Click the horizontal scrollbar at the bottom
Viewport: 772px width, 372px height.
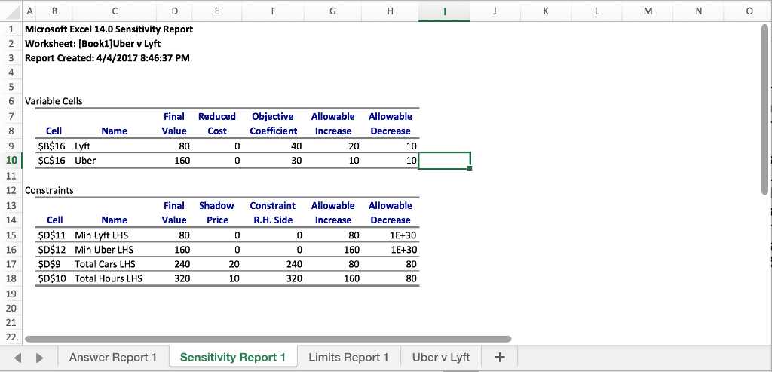[268, 339]
